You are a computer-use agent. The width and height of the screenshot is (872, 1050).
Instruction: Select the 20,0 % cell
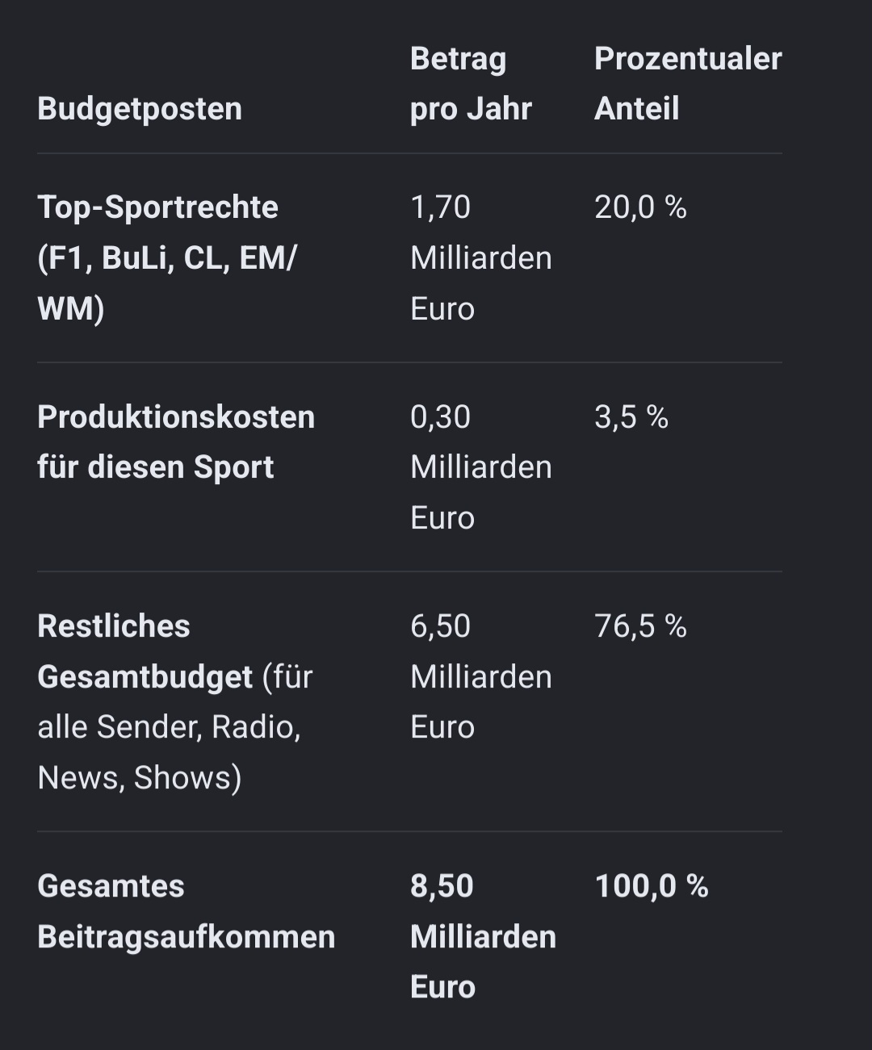pos(640,207)
